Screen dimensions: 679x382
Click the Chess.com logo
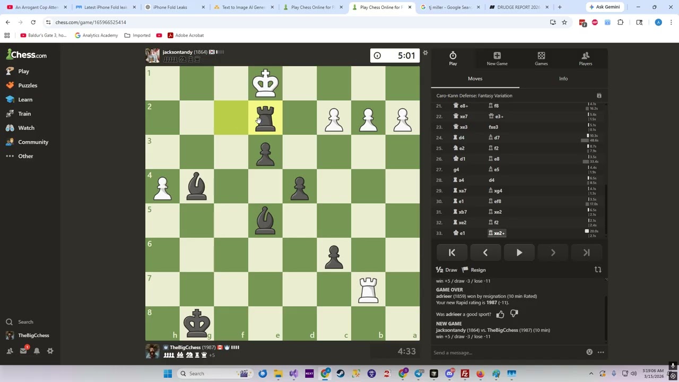pyautogui.click(x=27, y=55)
